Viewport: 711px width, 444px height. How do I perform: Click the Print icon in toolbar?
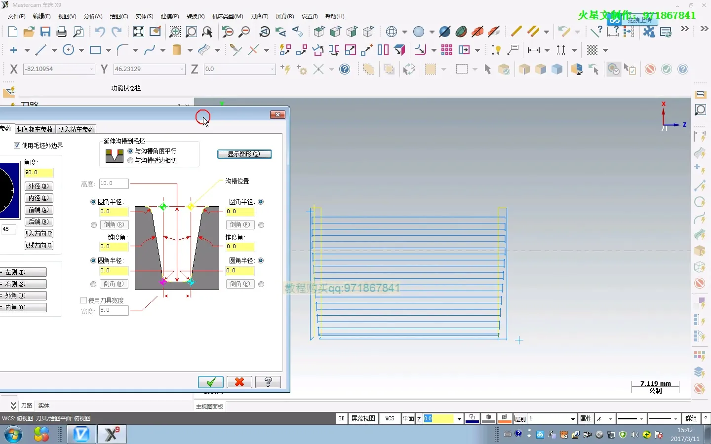(x=62, y=32)
